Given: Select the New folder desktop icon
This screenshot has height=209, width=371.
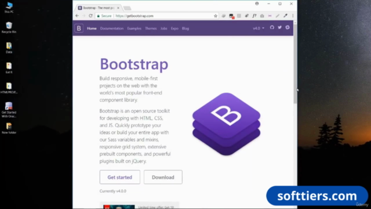Looking at the screenshot, I should click(9, 128).
